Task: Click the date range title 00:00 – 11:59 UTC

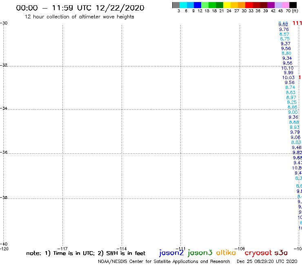Action: (80, 8)
